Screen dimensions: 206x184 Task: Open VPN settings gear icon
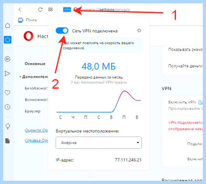click(x=139, y=31)
